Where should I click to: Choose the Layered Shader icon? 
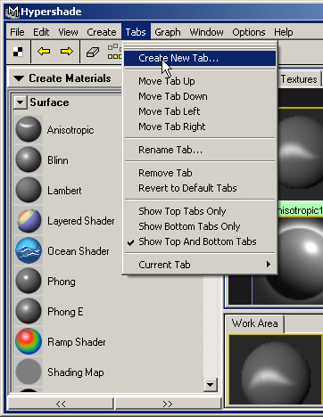(x=29, y=220)
